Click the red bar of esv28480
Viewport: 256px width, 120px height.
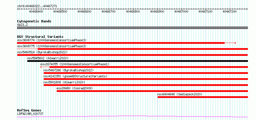(x=152, y=91)
